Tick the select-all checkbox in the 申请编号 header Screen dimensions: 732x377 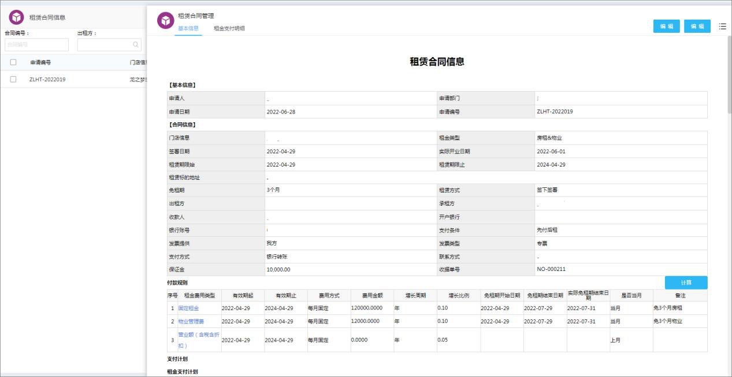(x=13, y=62)
